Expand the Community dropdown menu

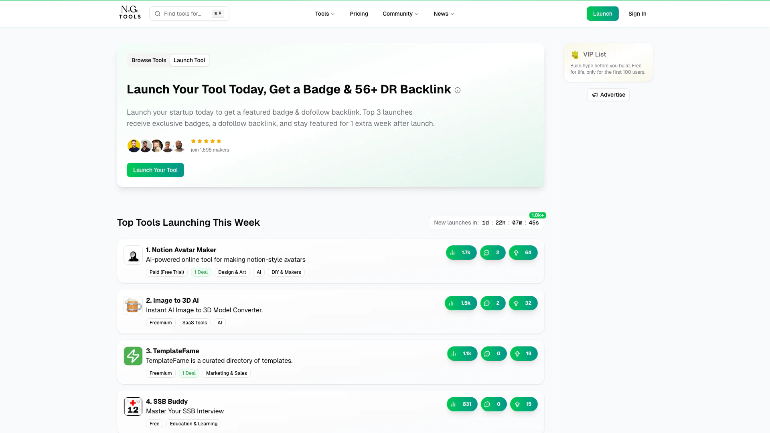(x=400, y=14)
